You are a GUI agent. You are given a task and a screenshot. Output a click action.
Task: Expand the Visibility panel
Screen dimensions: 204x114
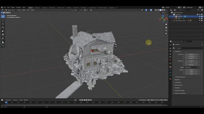[177, 88]
